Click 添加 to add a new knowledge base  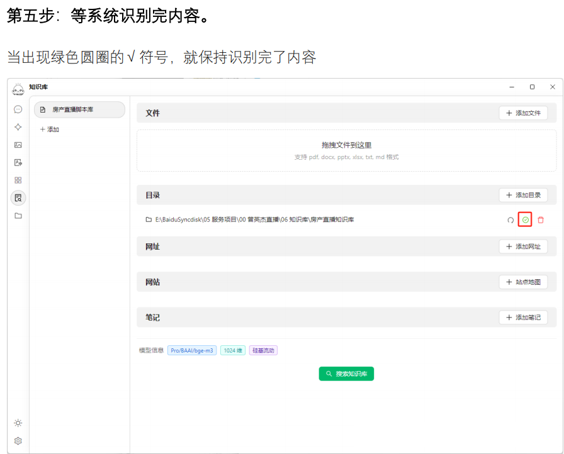pyautogui.click(x=49, y=129)
